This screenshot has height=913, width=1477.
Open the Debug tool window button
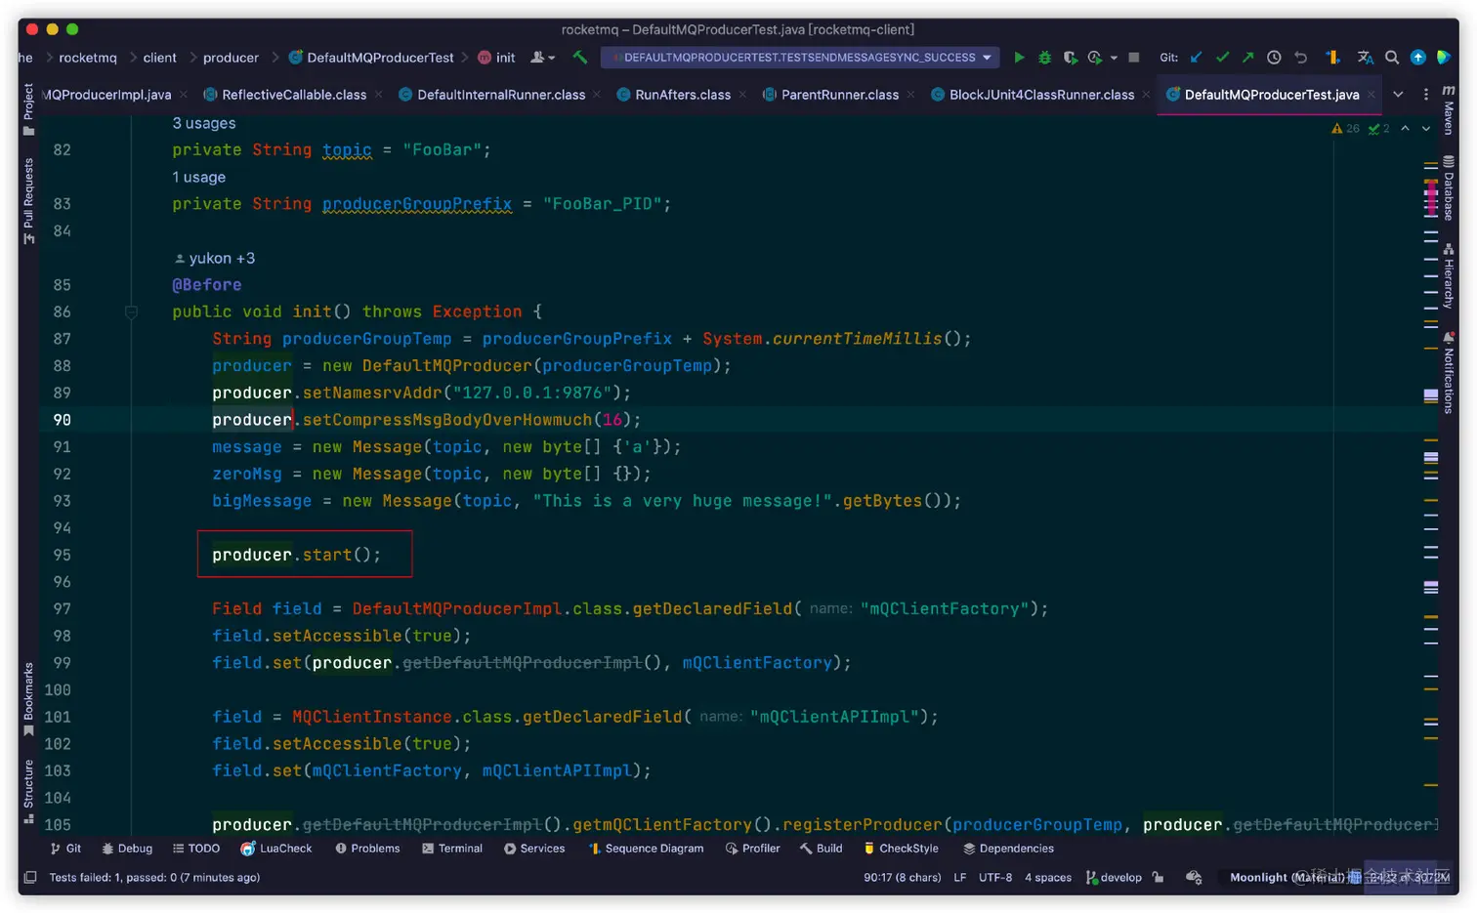pos(127,849)
